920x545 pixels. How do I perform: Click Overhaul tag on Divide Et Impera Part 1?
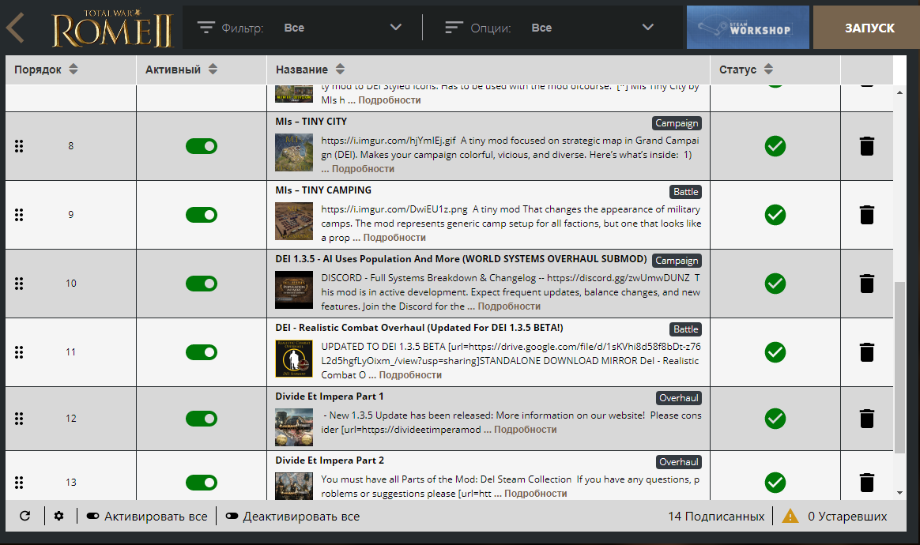(678, 398)
